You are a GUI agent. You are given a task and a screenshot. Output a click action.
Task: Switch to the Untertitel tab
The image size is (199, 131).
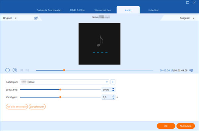[x=153, y=10]
